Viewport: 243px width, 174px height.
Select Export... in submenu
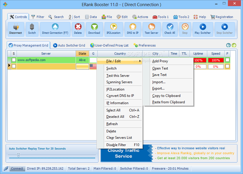click(x=168, y=88)
